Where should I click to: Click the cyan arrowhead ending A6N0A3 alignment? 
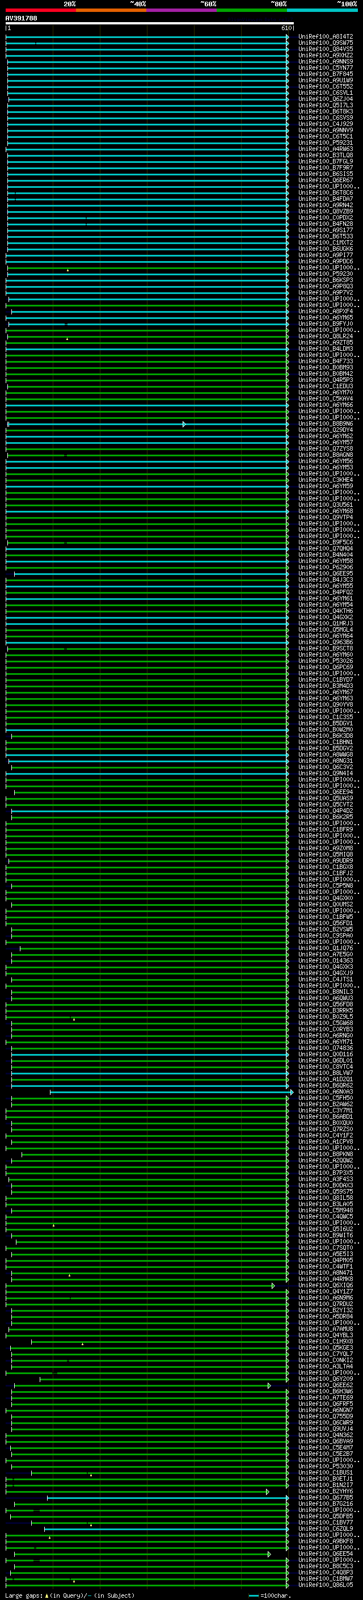tap(292, 1092)
